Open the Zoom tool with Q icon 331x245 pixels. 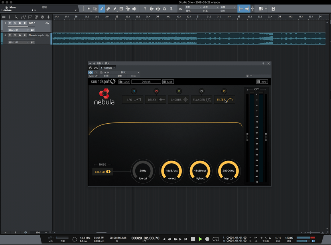coord(164,8)
